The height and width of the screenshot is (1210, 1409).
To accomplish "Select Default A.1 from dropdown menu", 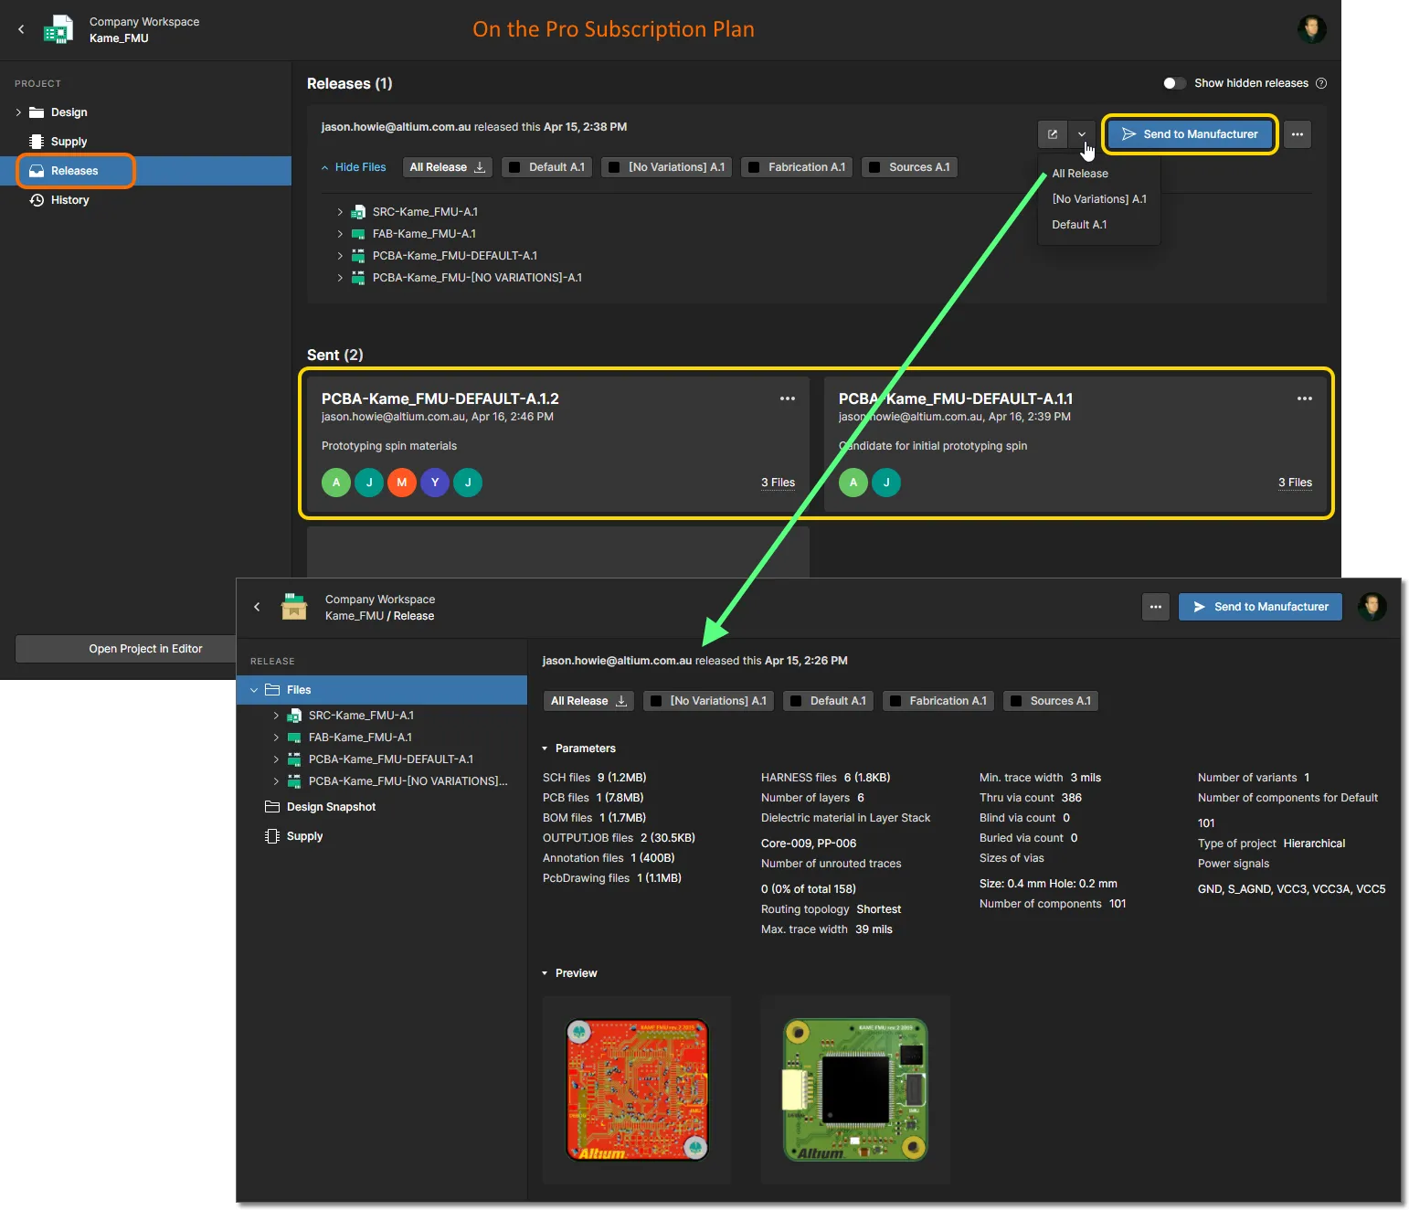I will [x=1079, y=225].
